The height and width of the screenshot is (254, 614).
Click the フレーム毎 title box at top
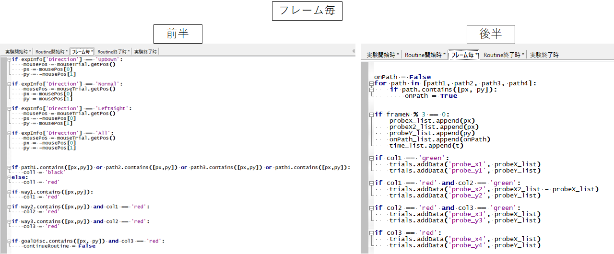tap(307, 11)
